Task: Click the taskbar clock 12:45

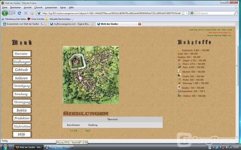Action: point(236,147)
